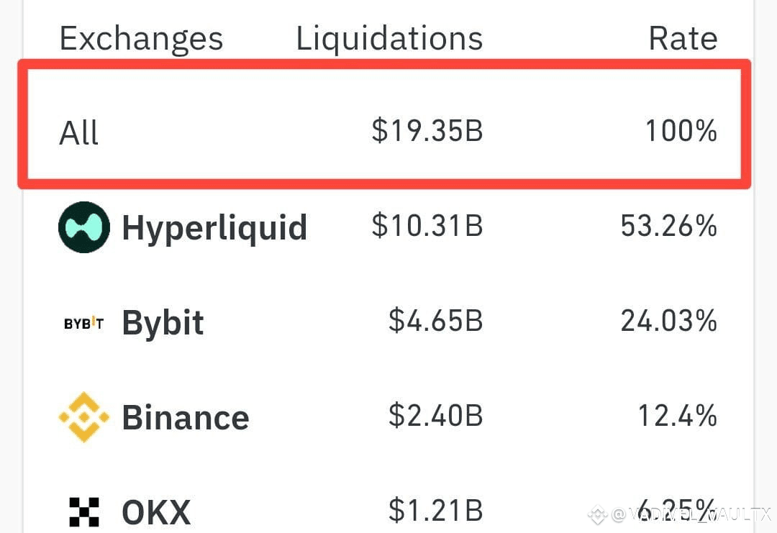777x533 pixels.
Task: Click the OKX checkered logo
Action: [x=83, y=511]
